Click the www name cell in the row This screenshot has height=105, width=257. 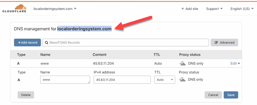45,64
